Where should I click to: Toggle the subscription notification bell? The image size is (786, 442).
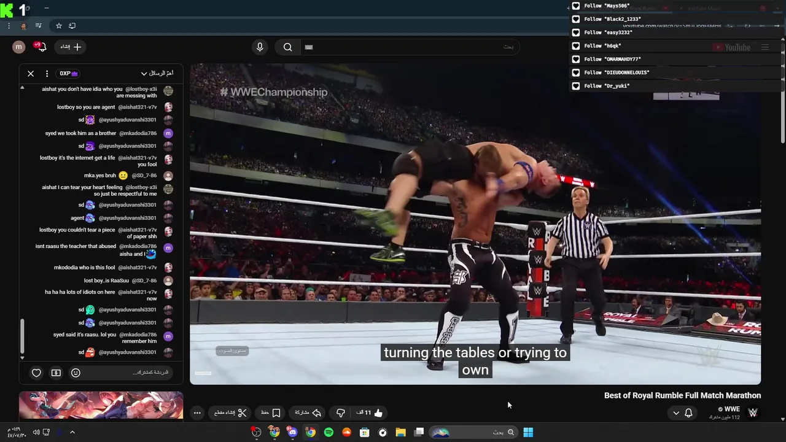(688, 413)
